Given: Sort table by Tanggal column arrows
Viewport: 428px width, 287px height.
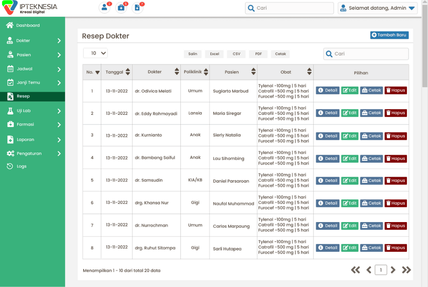Looking at the screenshot, I should pyautogui.click(x=128, y=72).
